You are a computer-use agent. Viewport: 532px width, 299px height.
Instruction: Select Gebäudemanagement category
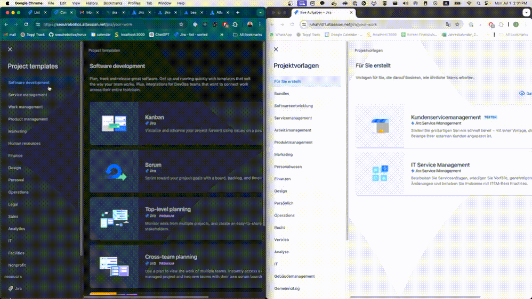click(294, 276)
